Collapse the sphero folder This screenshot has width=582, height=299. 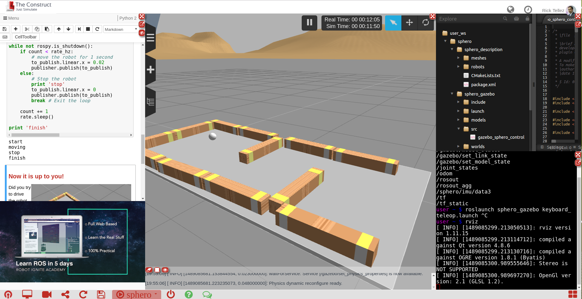tap(445, 41)
